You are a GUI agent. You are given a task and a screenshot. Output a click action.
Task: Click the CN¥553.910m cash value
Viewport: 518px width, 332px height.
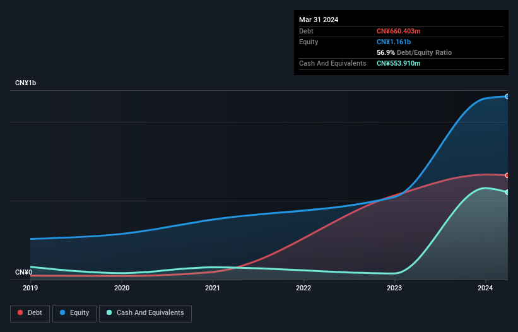tap(398, 63)
